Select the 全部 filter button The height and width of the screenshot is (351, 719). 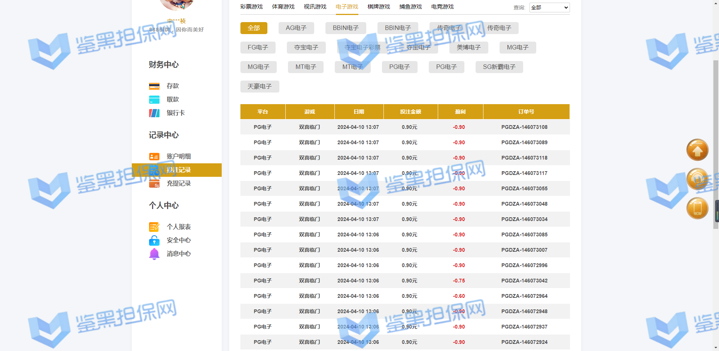tap(254, 28)
